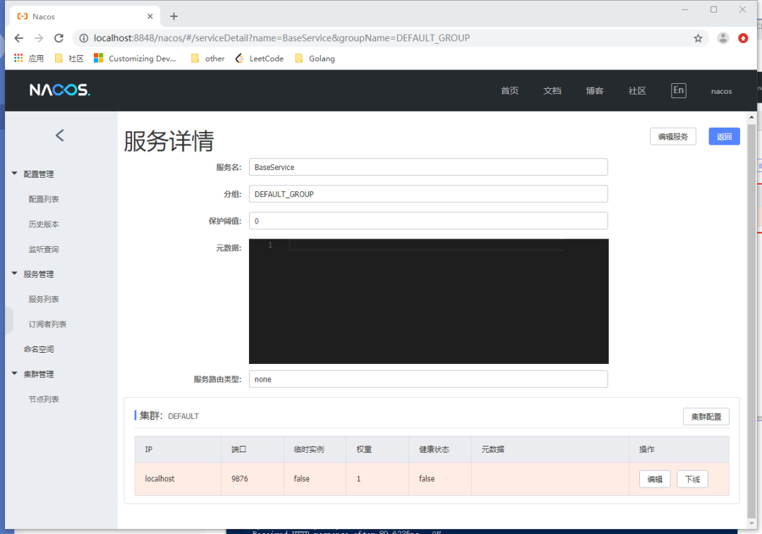Open 社区 in top navigation
The width and height of the screenshot is (762, 534).
point(636,91)
